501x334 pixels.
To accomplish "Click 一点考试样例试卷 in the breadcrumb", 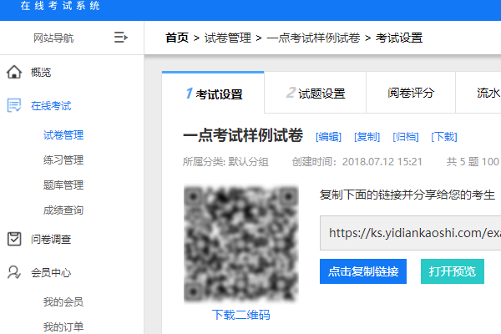I will 313,38.
